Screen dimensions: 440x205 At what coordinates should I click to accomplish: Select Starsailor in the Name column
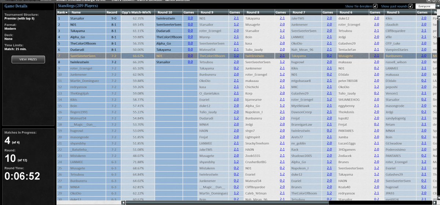coord(77,18)
